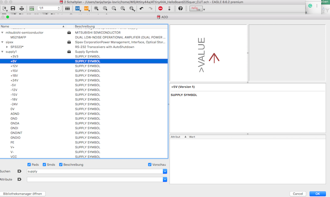The image size is (330, 197).
Task: Click the Wert column header
Action: (x=257, y=137)
